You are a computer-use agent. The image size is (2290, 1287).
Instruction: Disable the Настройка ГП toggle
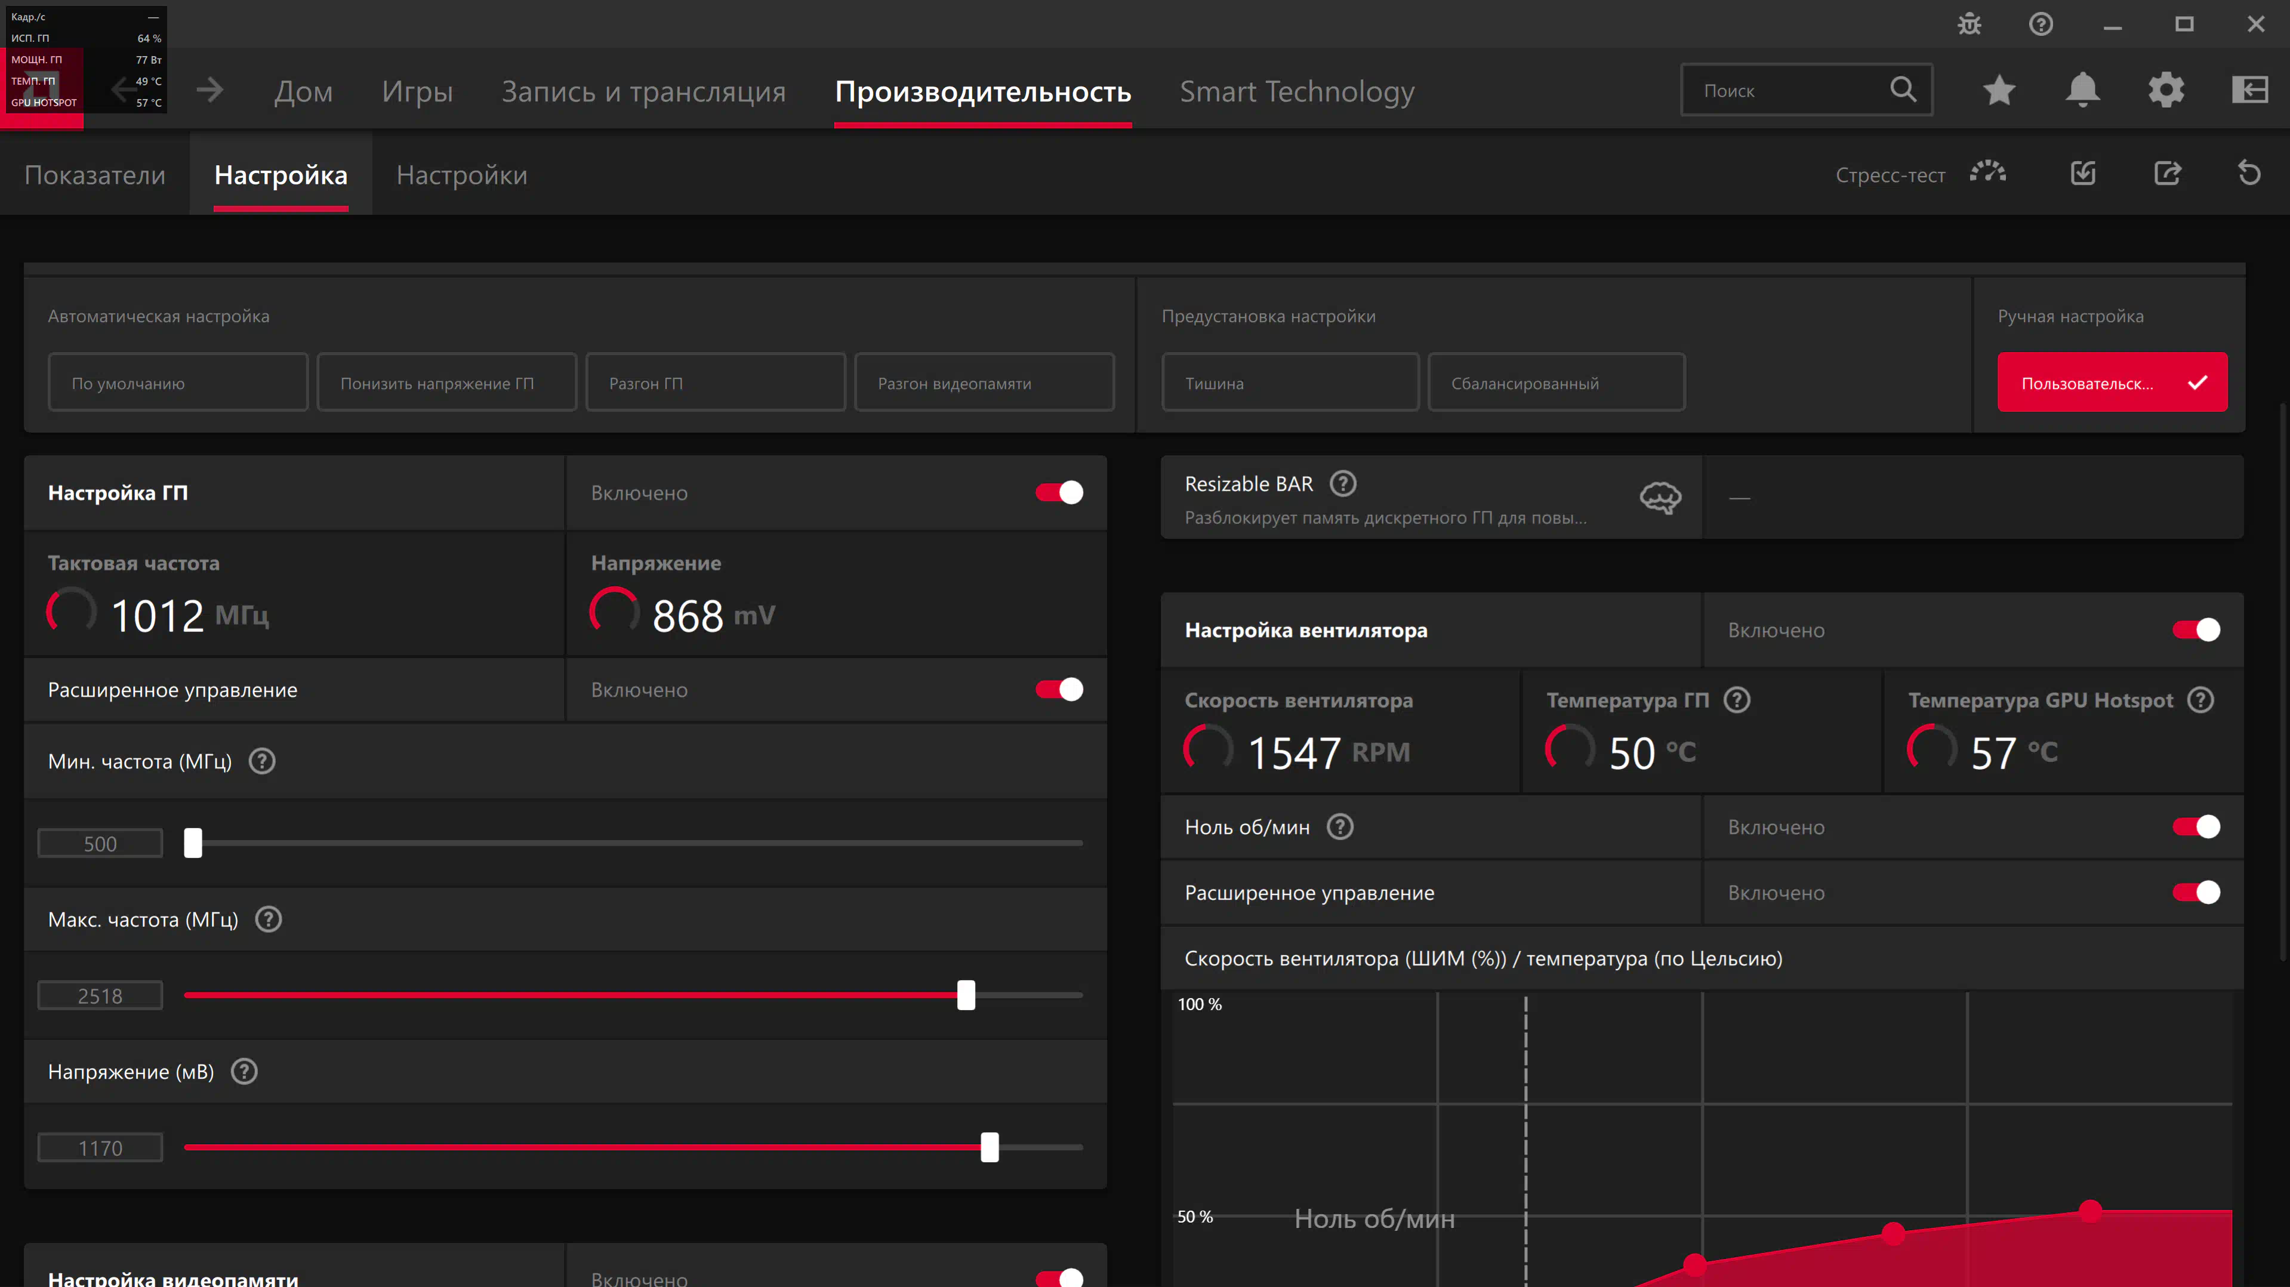pos(1059,492)
